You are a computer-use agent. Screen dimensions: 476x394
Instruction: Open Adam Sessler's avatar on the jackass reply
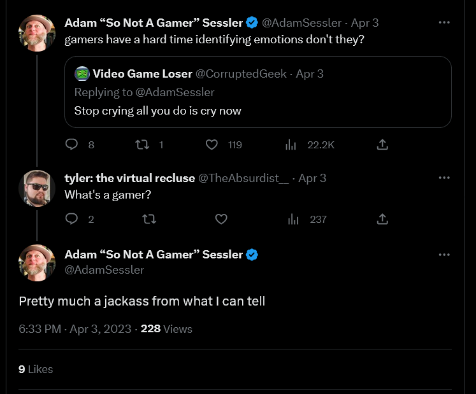click(37, 263)
